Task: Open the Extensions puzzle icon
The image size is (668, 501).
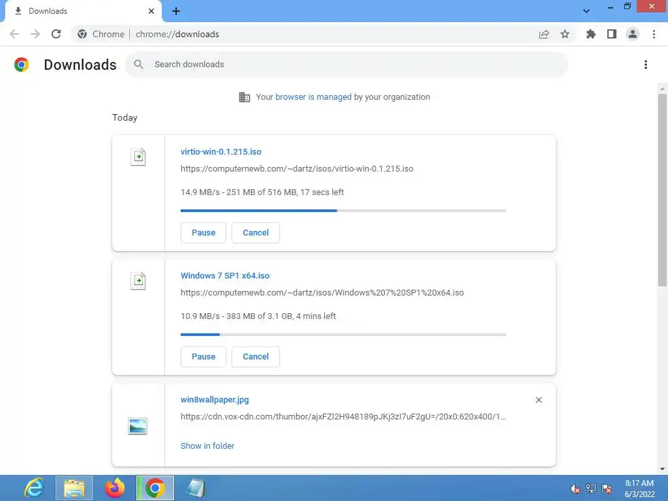Action: click(591, 34)
